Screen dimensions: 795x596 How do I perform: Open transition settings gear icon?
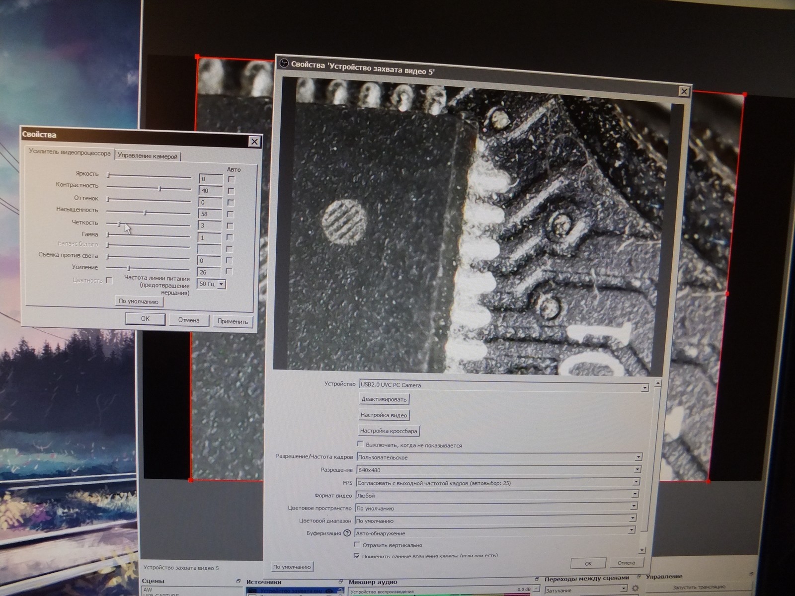tap(635, 589)
